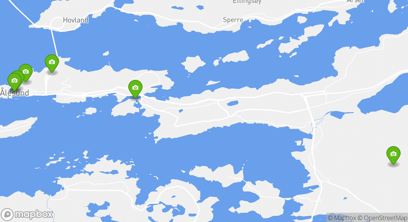Click the Årset label at the top right
The height and width of the screenshot is (222, 408).
(355, 1)
